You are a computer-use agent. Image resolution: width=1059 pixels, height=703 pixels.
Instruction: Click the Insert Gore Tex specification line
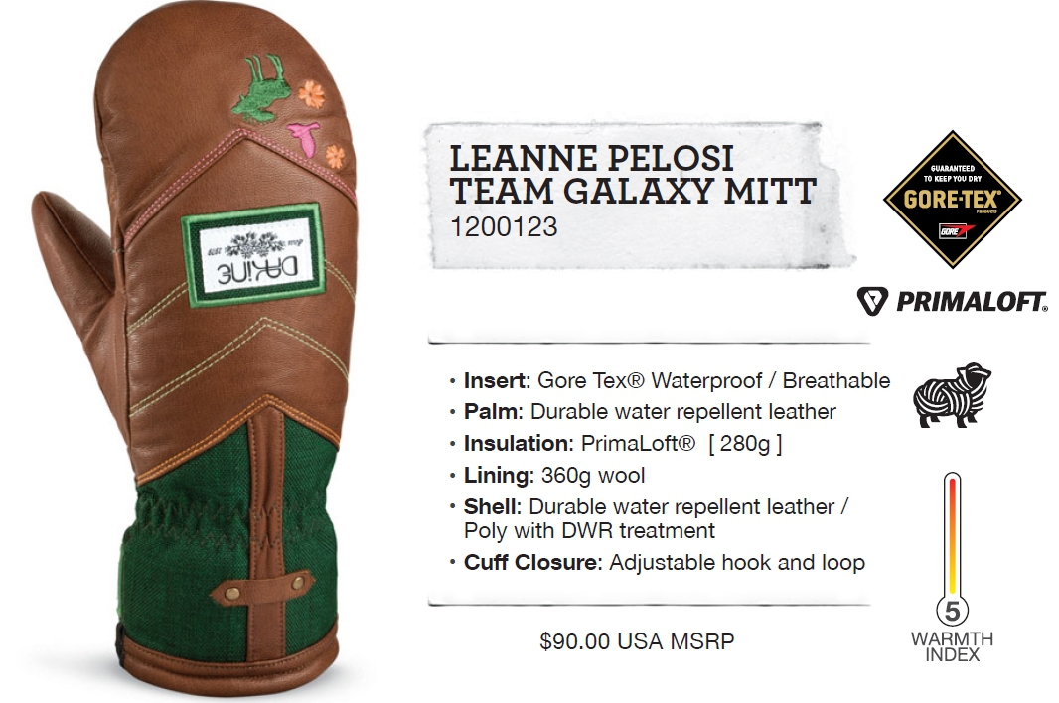click(x=670, y=381)
